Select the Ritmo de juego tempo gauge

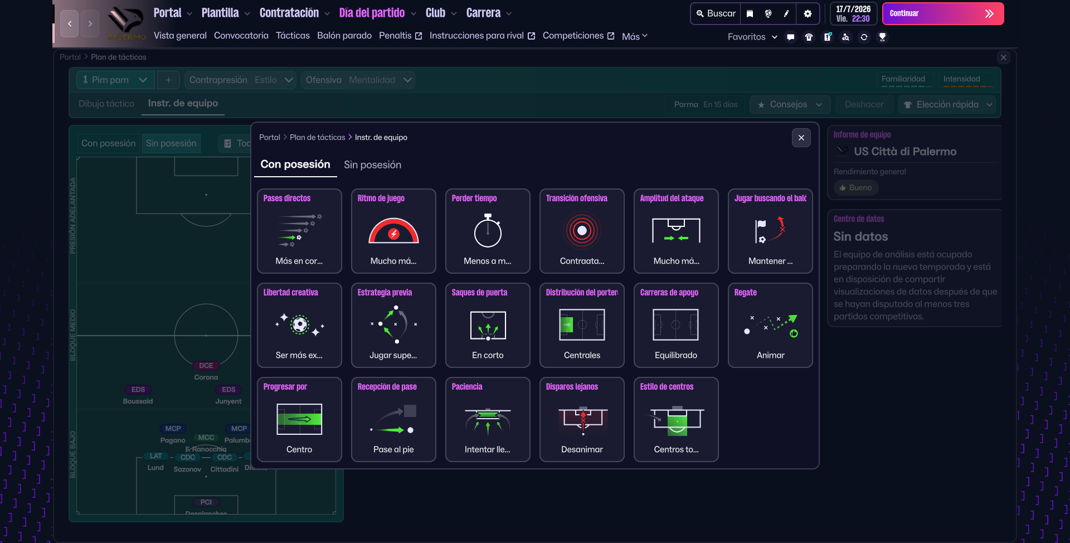pos(393,231)
